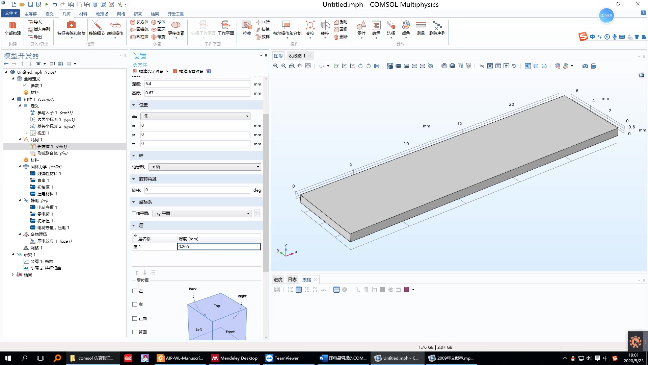This screenshot has height=365, width=648.
Task: Click the 工作平面 work plane tool
Action: click(x=225, y=28)
